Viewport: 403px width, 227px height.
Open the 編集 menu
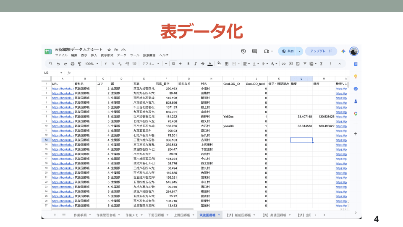pyautogui.click(x=74, y=55)
